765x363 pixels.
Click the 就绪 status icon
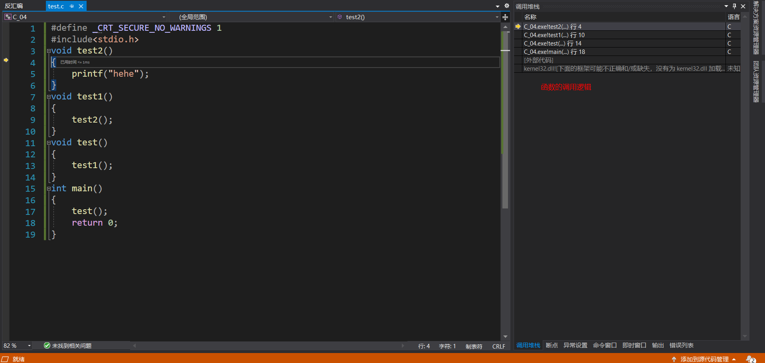click(5, 359)
